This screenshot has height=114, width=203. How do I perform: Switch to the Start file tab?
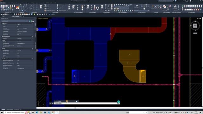(x=3, y=16)
